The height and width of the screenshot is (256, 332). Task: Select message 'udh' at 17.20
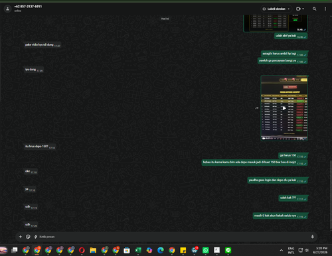click(31, 225)
